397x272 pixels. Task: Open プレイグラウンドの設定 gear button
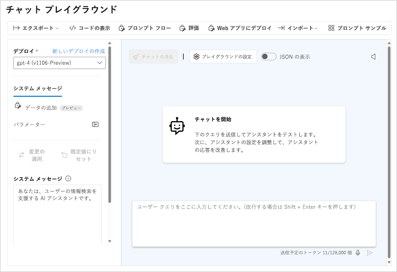click(x=223, y=57)
